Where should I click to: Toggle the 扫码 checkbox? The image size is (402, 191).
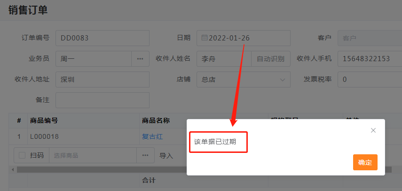click(x=22, y=155)
